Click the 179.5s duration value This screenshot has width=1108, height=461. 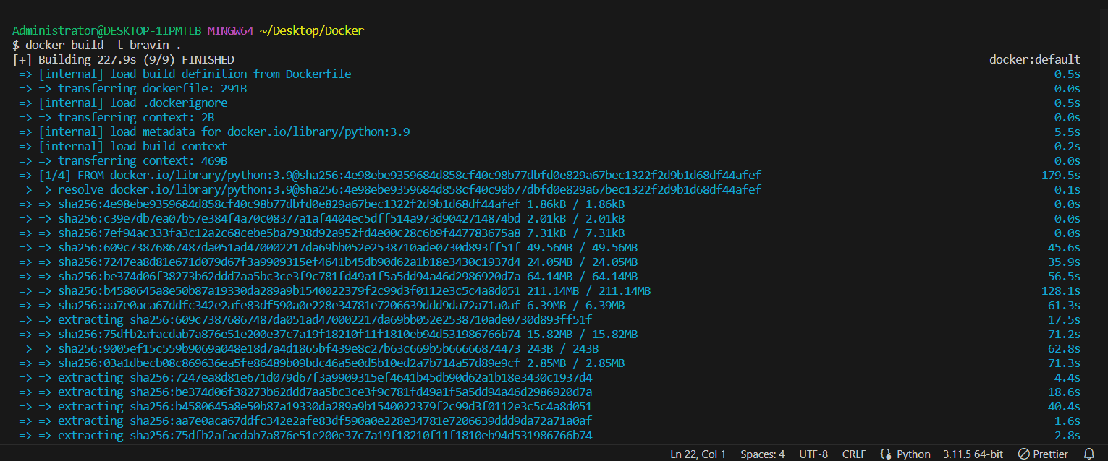pyautogui.click(x=1060, y=175)
